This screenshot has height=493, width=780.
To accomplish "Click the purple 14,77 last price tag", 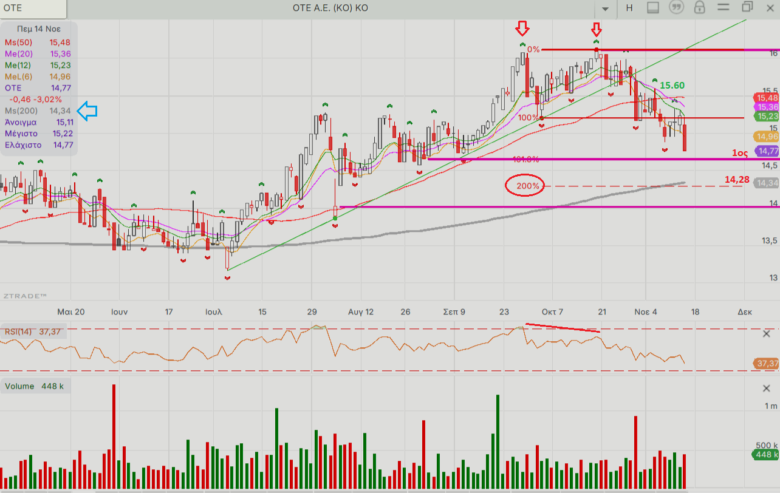I will [766, 151].
